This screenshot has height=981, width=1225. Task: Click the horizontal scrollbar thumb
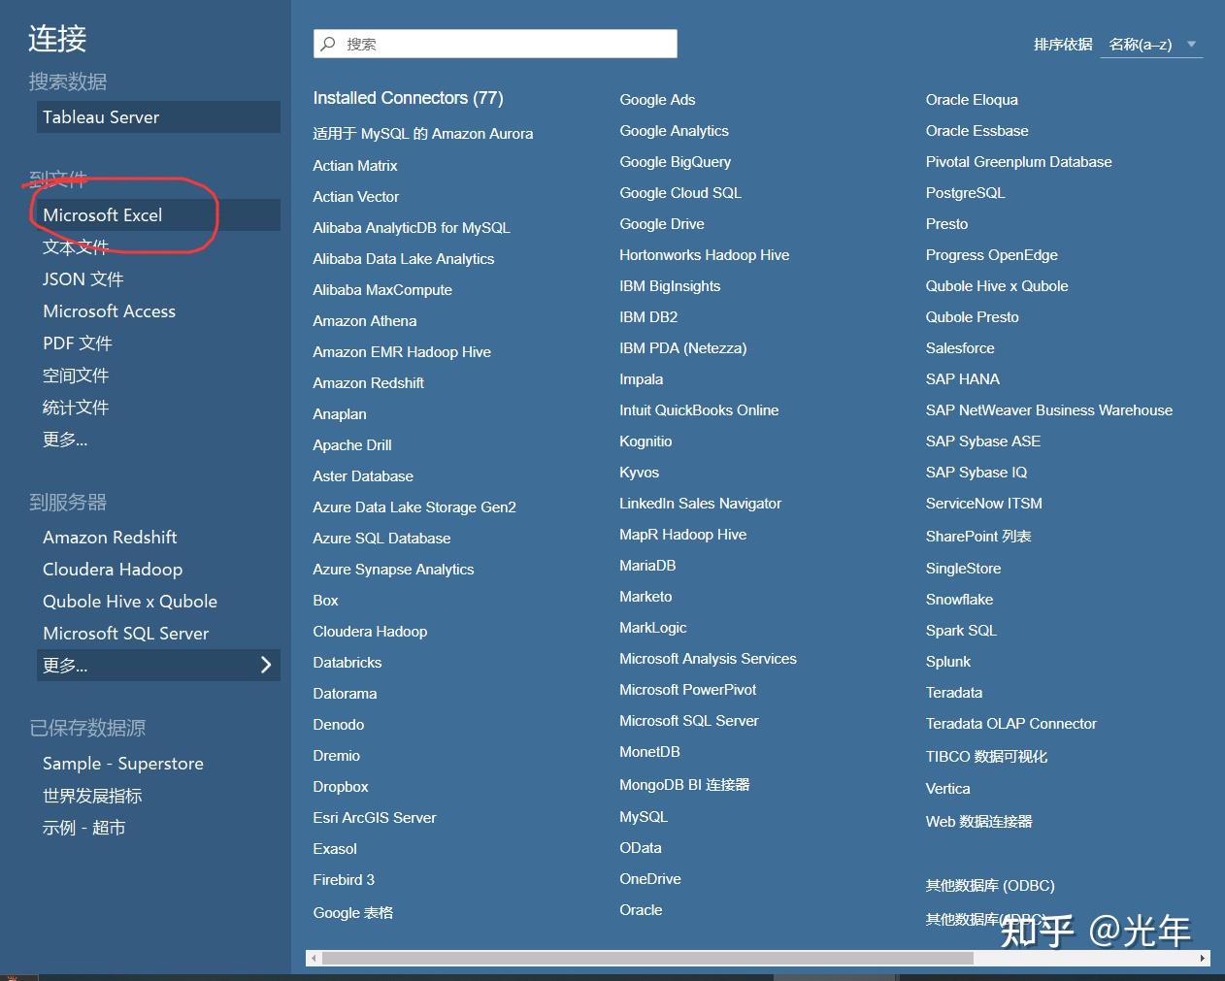[x=647, y=958]
